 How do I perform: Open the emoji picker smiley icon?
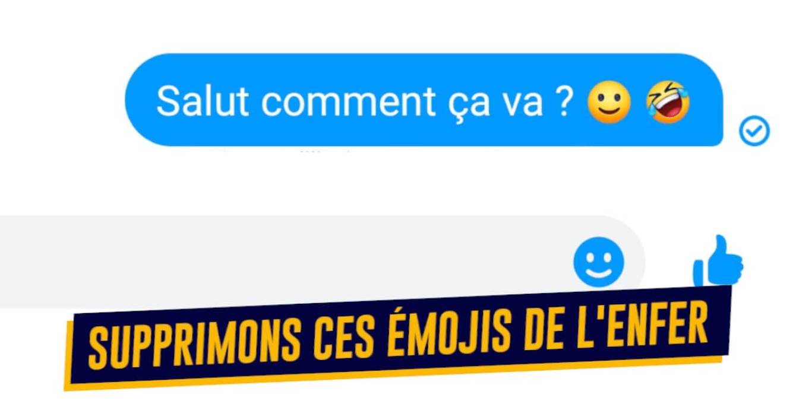pyautogui.click(x=599, y=262)
